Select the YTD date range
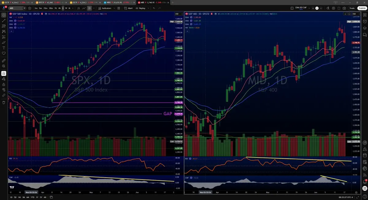Screen dimensions: 368x200 (33, 197)
